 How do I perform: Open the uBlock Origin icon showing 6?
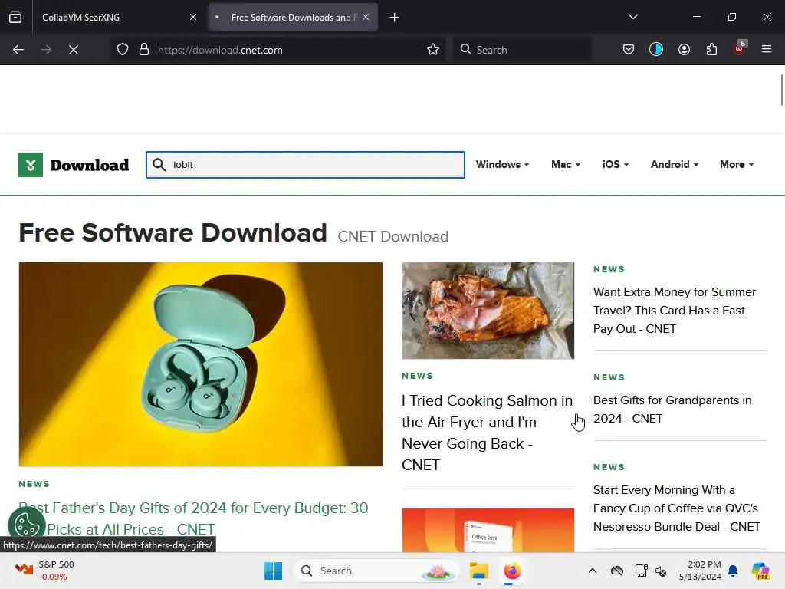tap(740, 48)
